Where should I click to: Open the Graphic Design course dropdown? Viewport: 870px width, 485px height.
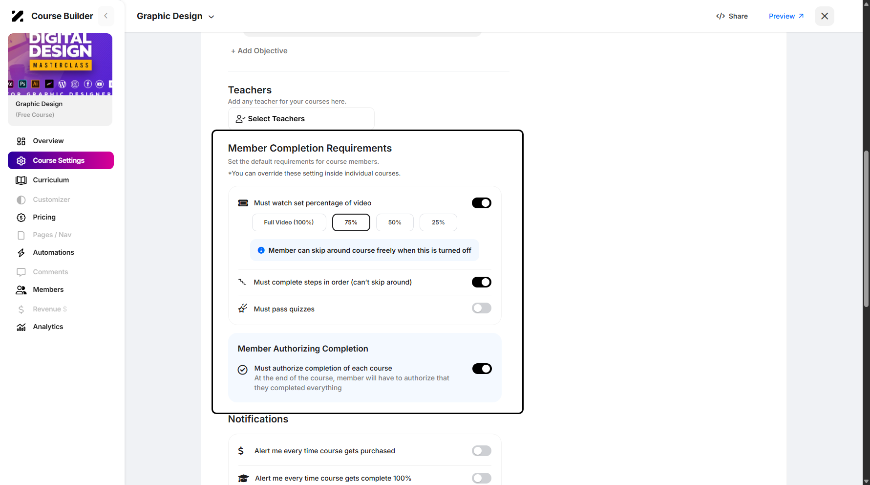click(175, 16)
